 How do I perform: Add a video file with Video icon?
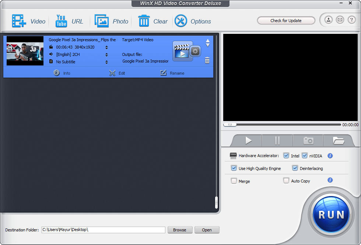click(19, 21)
